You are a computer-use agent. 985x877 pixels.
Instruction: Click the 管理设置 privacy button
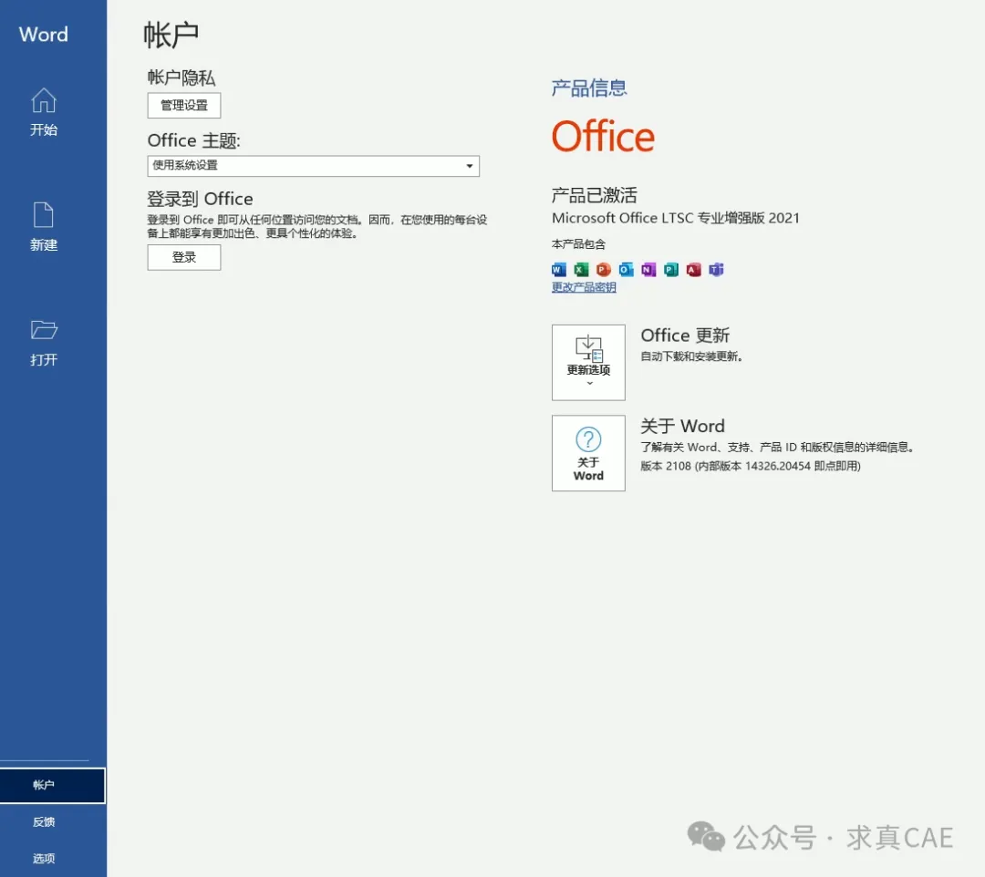[x=184, y=106]
